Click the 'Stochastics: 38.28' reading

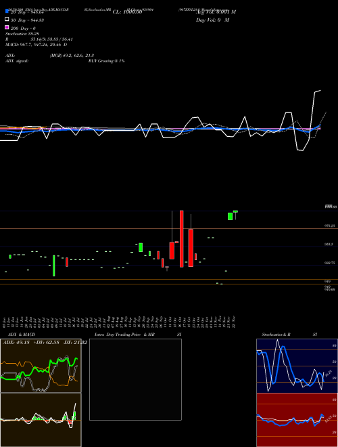[x=22, y=34]
